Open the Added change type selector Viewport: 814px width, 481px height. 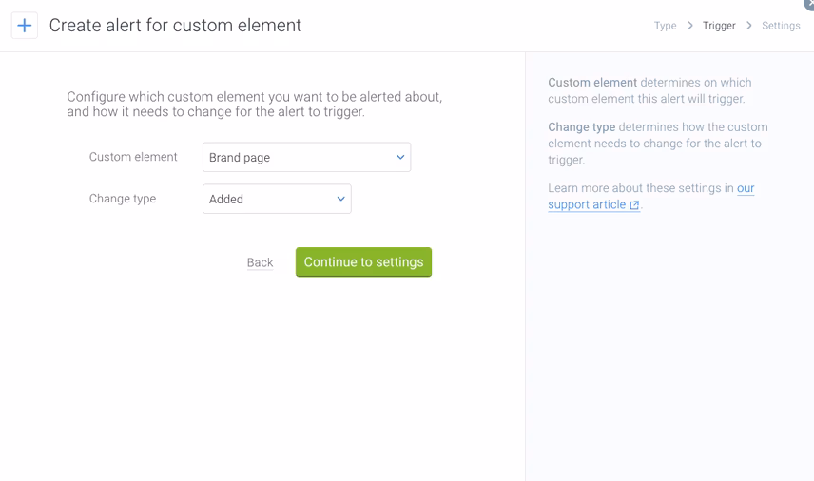266,200
